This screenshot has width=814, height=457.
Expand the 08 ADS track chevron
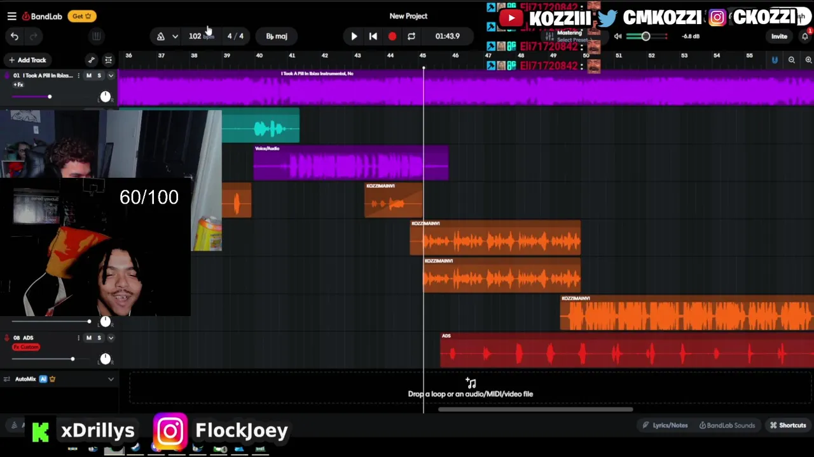click(x=111, y=338)
